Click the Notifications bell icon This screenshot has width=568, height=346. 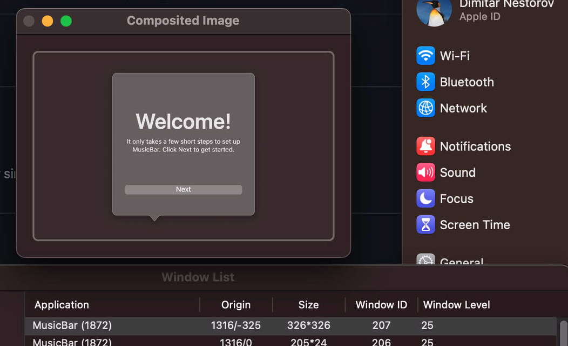(x=425, y=146)
